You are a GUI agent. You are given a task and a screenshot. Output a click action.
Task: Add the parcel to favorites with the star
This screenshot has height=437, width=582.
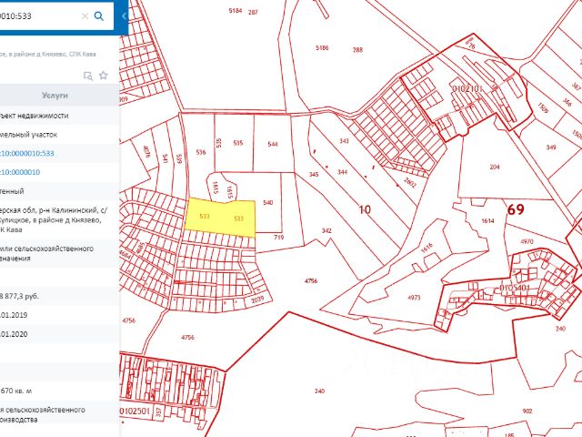pos(103,76)
